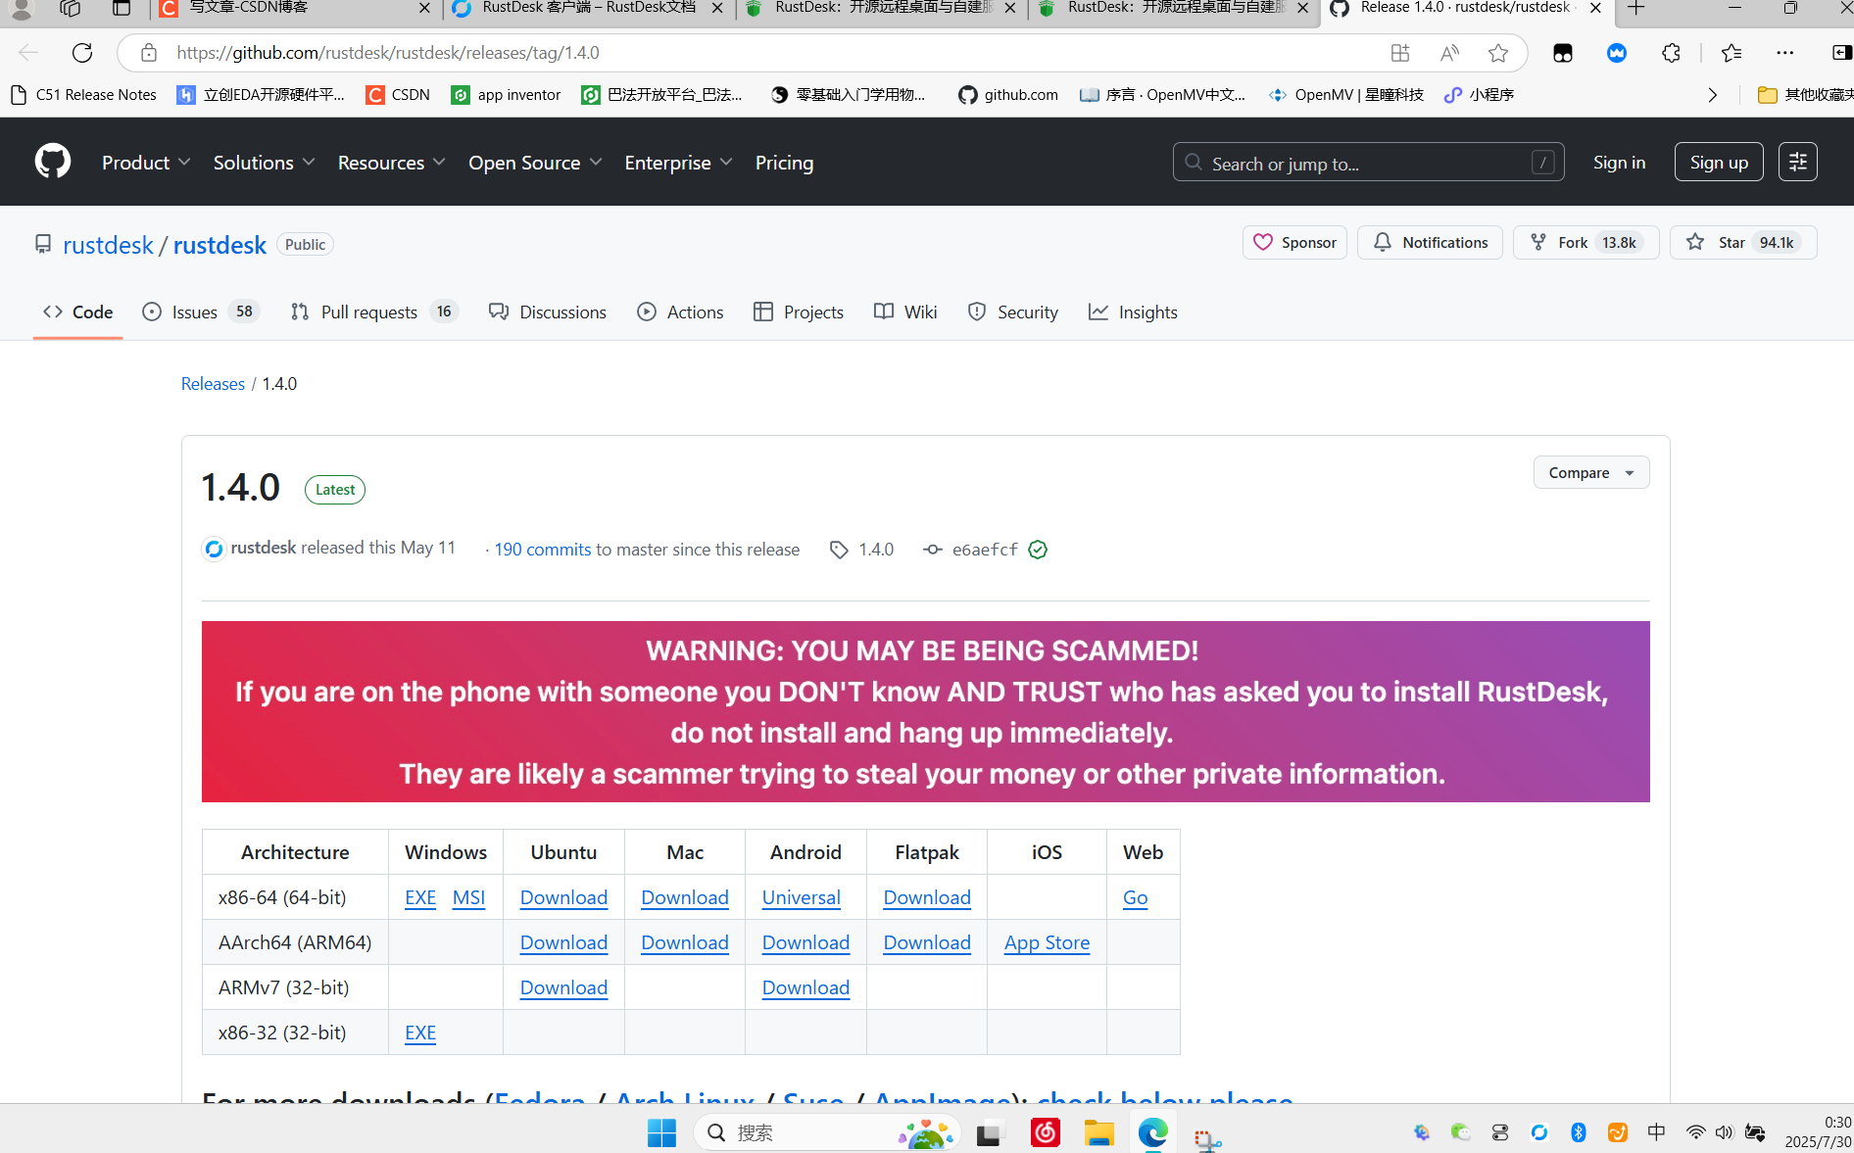Image resolution: width=1854 pixels, height=1153 pixels.
Task: Click the rustdesk author avatar
Action: coord(214,549)
